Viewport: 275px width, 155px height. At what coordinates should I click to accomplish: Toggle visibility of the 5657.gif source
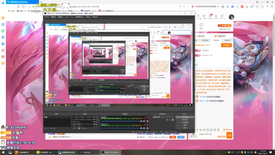coord(94,122)
